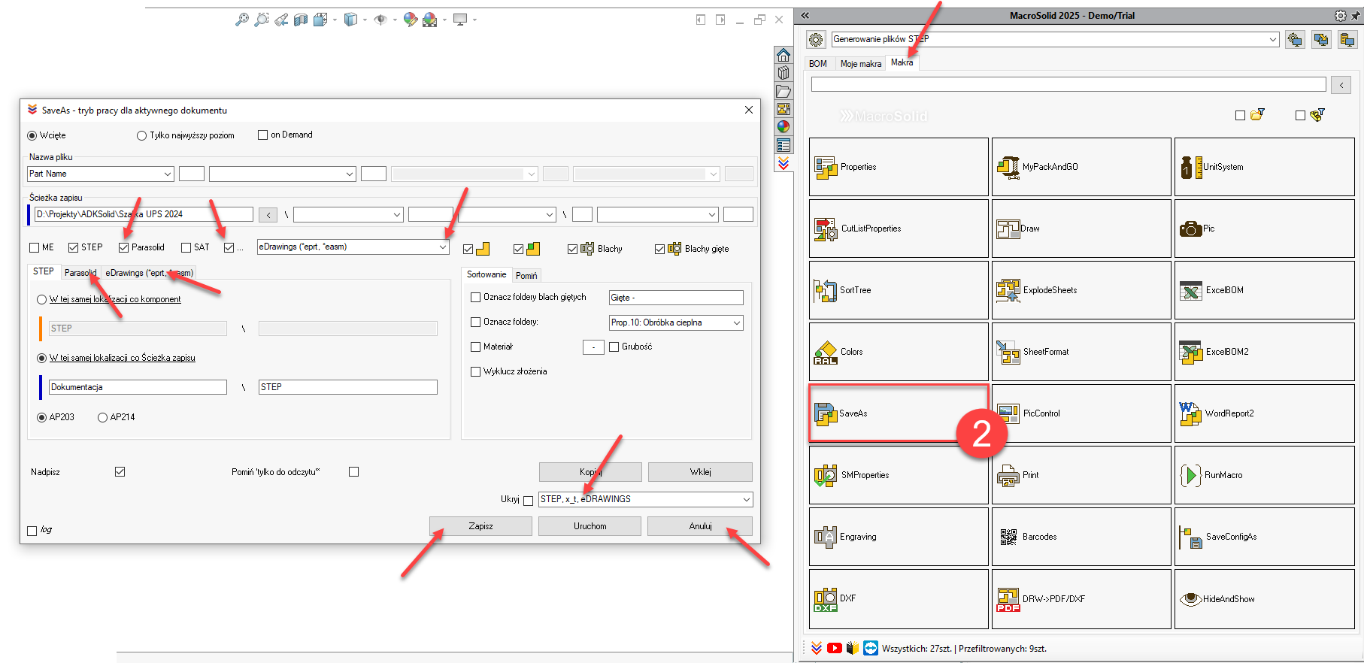1364x663 pixels.
Task: Run the SaveConfigAs macro
Action: 1264,537
